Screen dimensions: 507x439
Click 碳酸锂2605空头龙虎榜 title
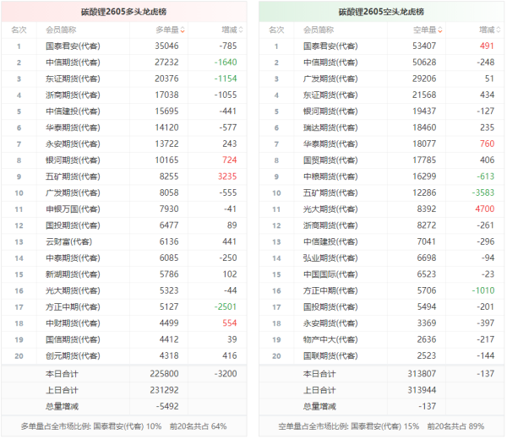(x=381, y=12)
